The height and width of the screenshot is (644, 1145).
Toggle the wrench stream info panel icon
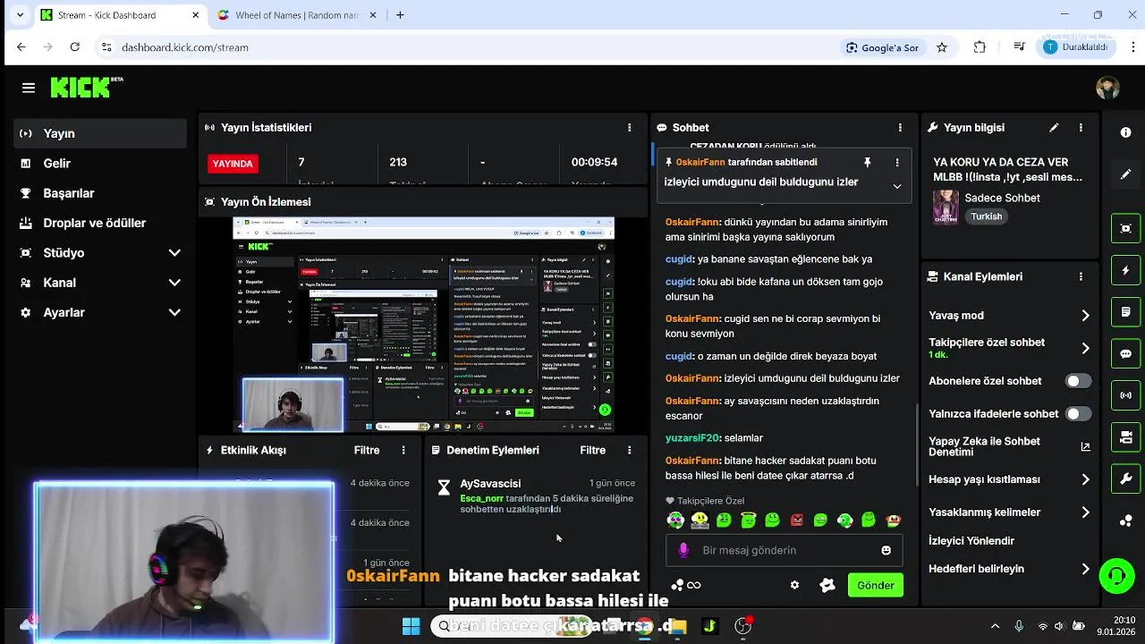1125,479
